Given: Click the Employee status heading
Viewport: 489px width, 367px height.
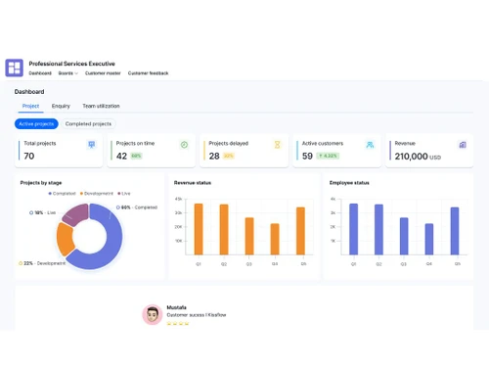Looking at the screenshot, I should (x=349, y=183).
